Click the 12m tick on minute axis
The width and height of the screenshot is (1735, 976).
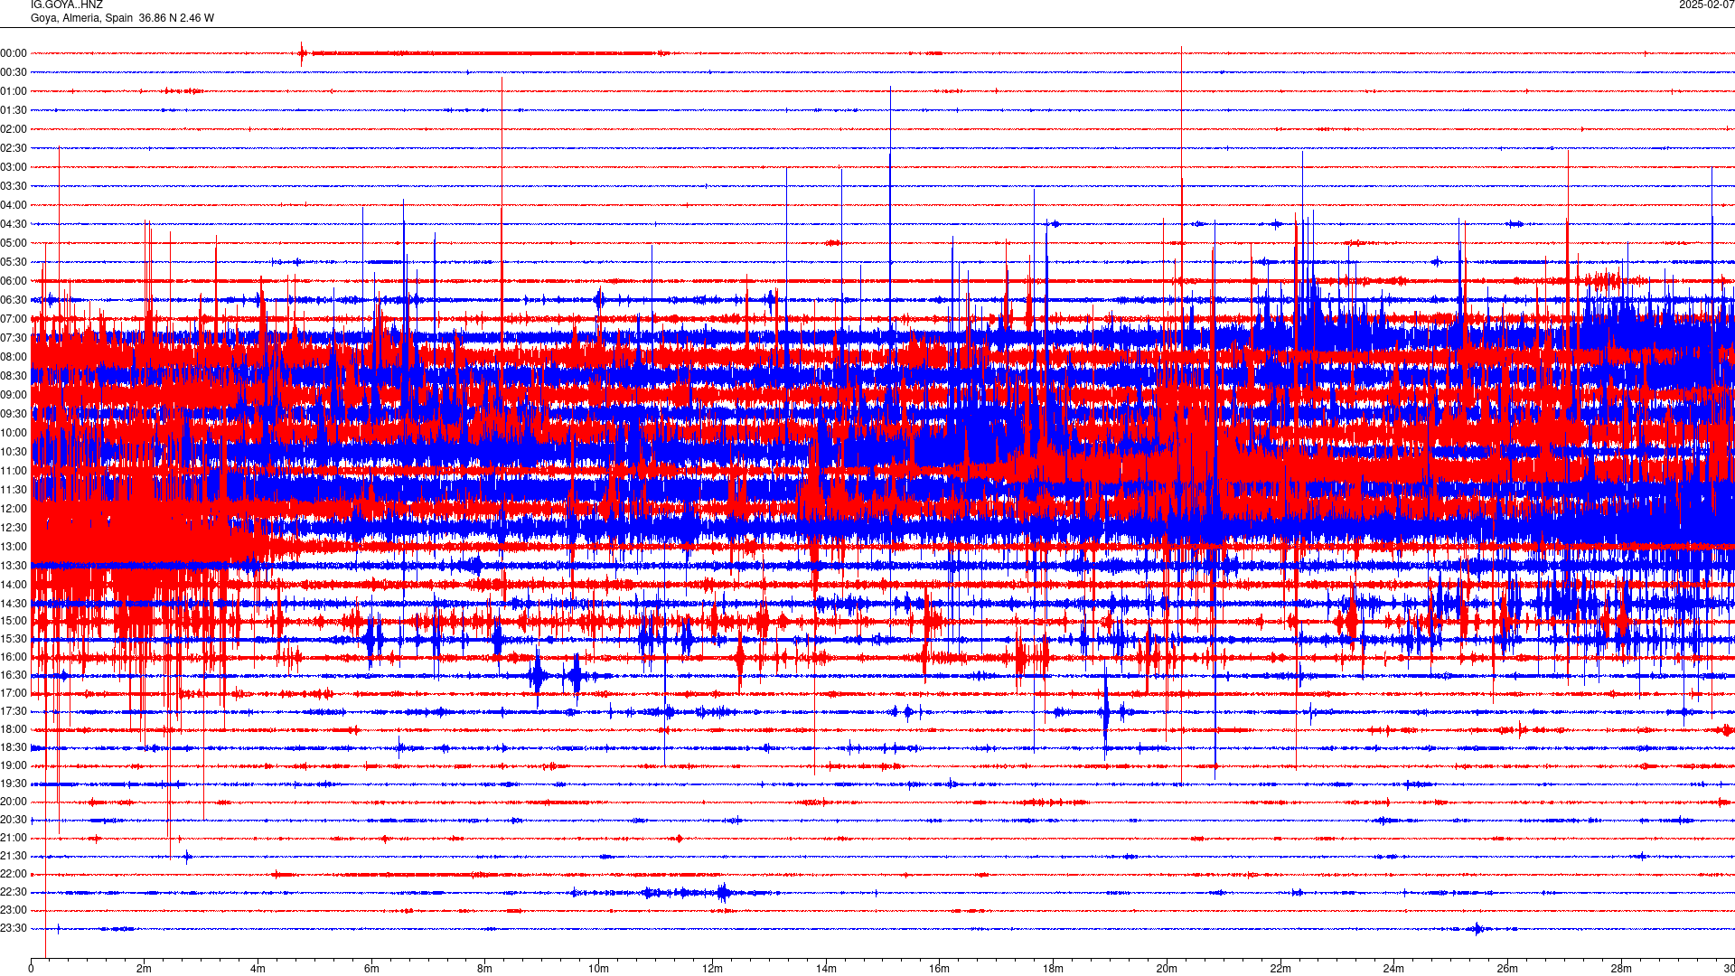[712, 969]
